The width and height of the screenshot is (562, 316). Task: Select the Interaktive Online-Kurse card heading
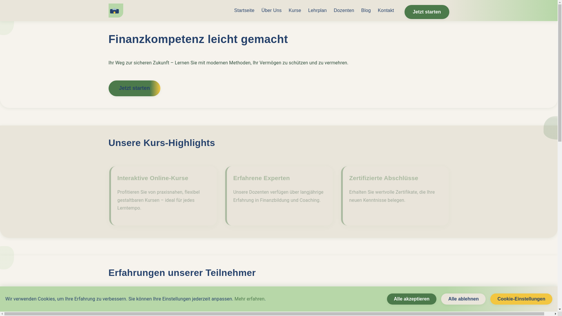153,178
